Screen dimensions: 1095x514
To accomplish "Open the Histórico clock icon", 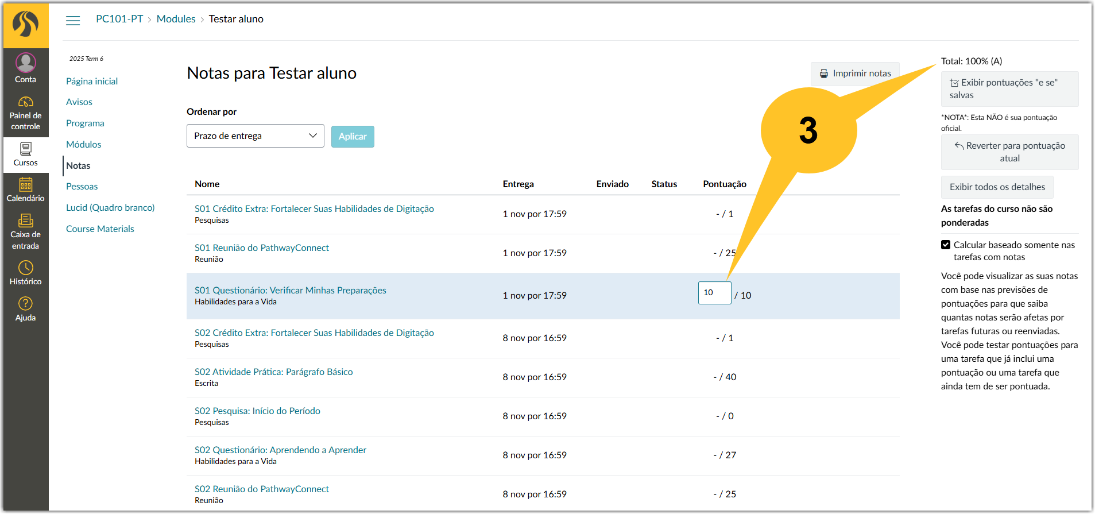I will pos(26,268).
